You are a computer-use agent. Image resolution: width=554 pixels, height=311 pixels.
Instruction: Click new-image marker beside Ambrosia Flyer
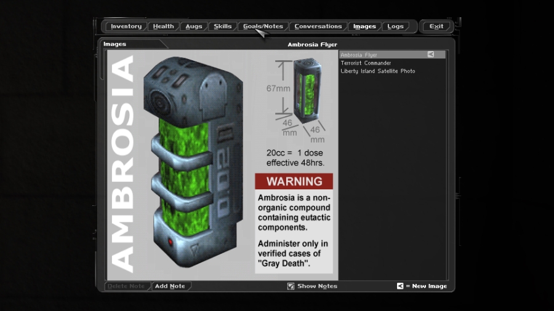pos(431,54)
